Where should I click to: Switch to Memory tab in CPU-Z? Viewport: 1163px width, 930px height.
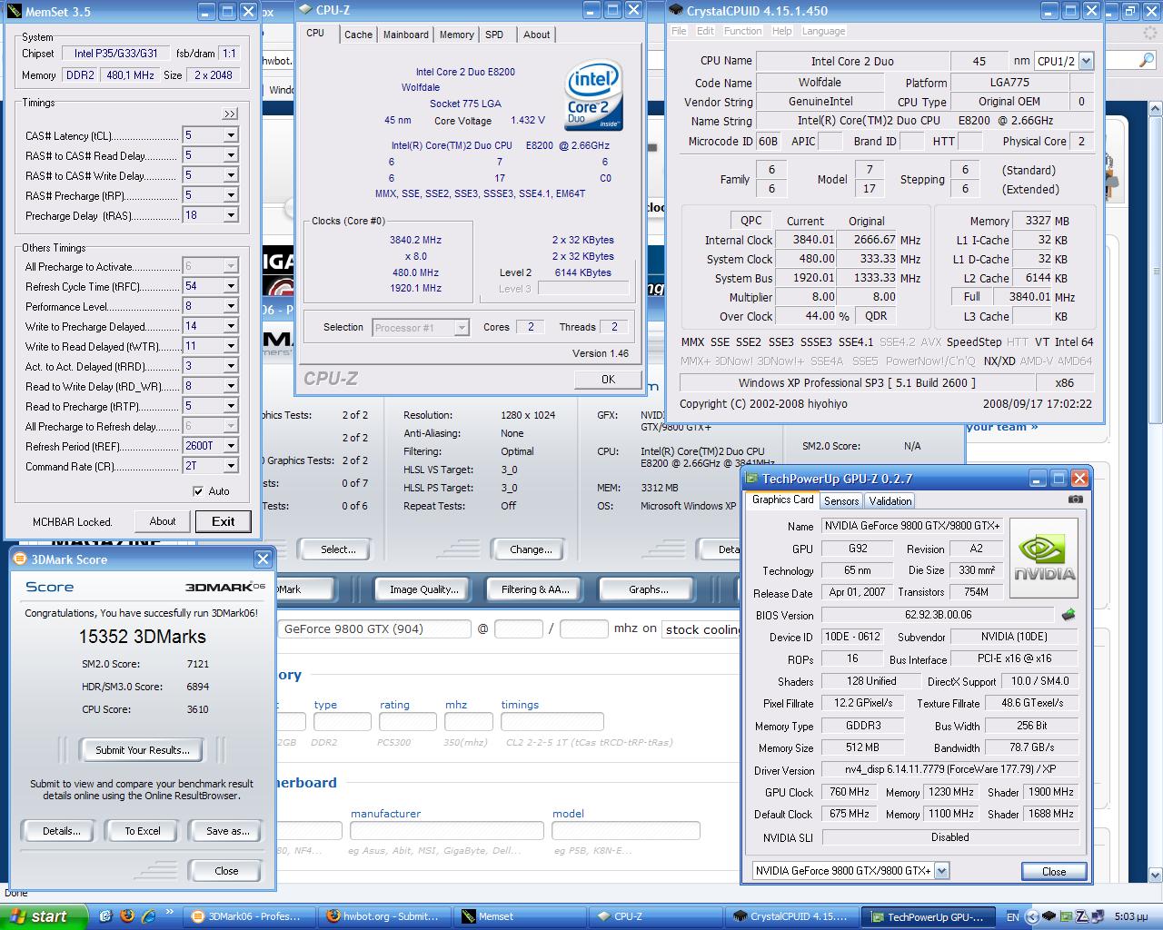(x=456, y=35)
